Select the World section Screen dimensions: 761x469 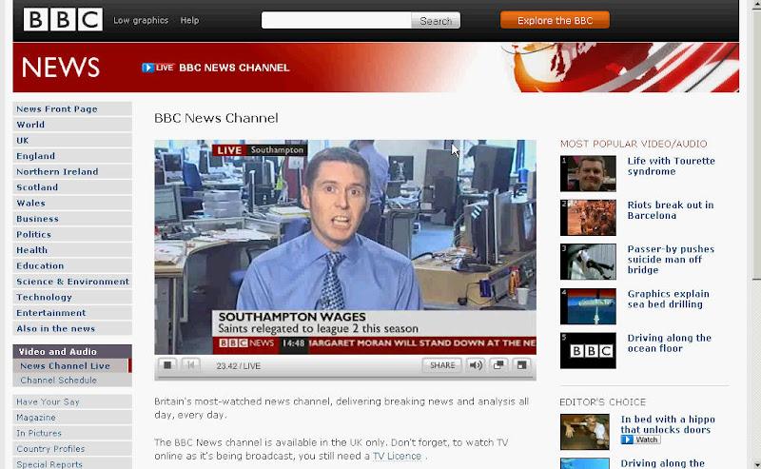[x=72, y=125]
